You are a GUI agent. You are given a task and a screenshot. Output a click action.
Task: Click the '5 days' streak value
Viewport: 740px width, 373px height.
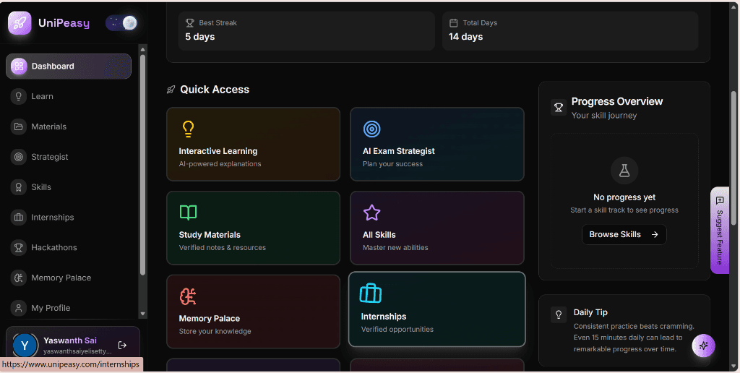tap(200, 37)
